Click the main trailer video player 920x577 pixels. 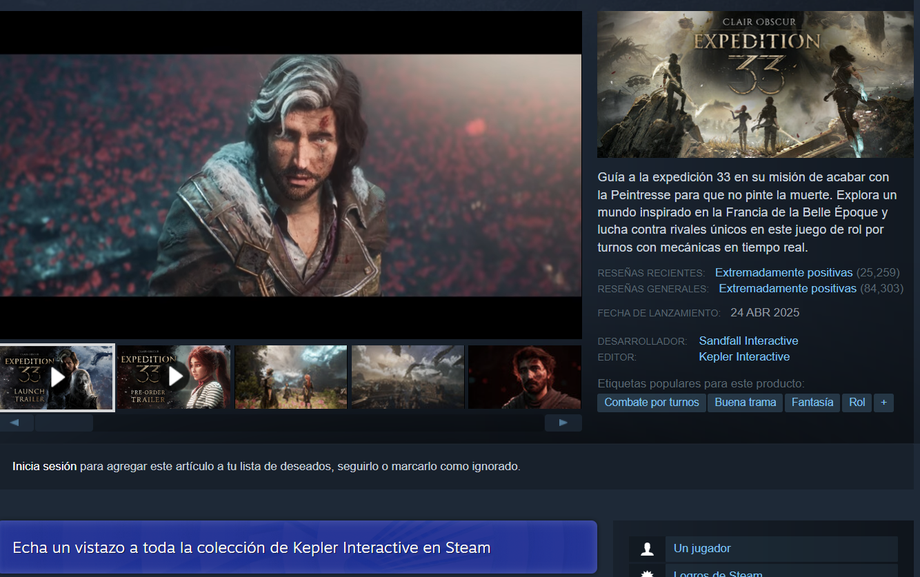[290, 175]
